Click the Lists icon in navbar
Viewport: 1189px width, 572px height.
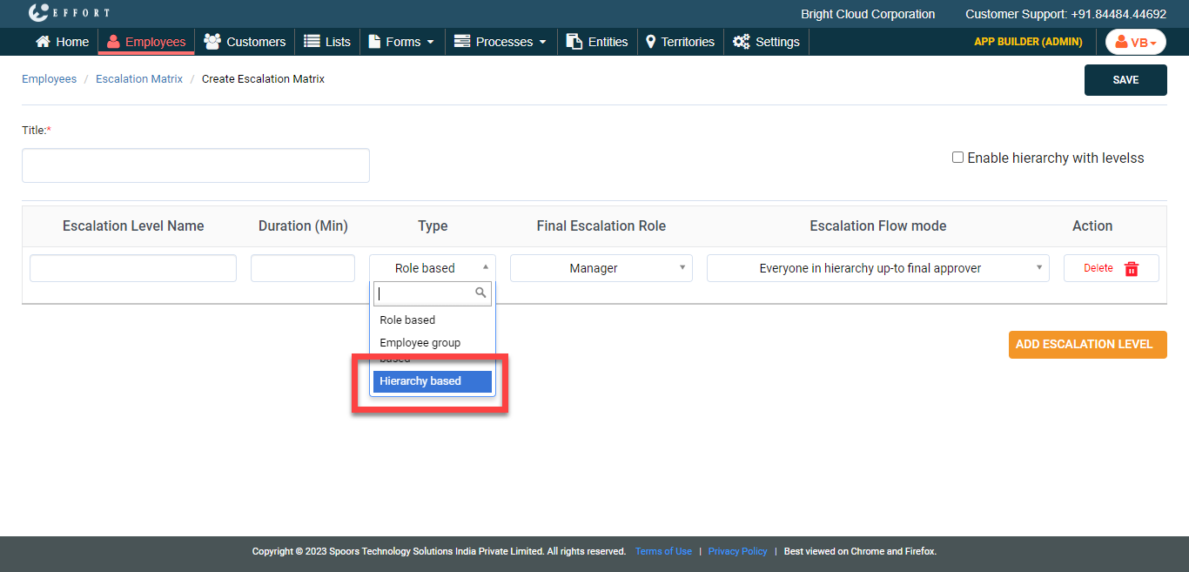pyautogui.click(x=312, y=42)
